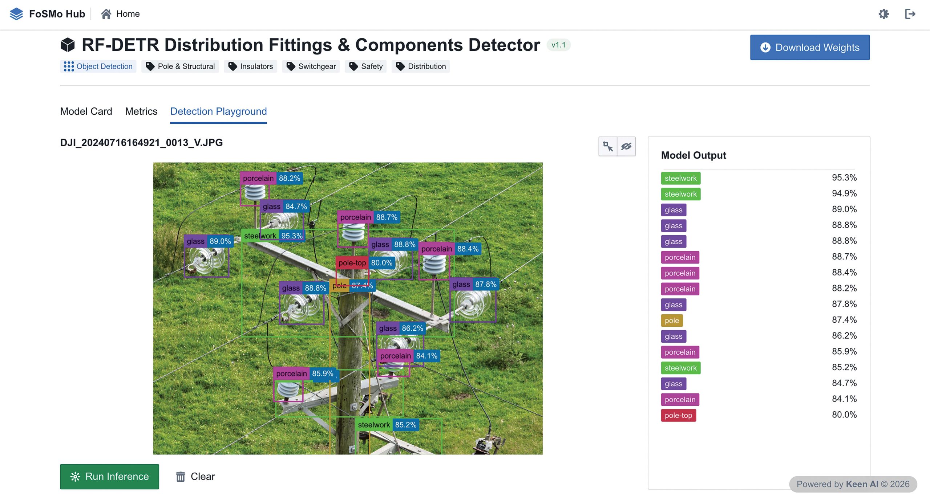Click the FoSMo Hub layers logo icon

[16, 14]
